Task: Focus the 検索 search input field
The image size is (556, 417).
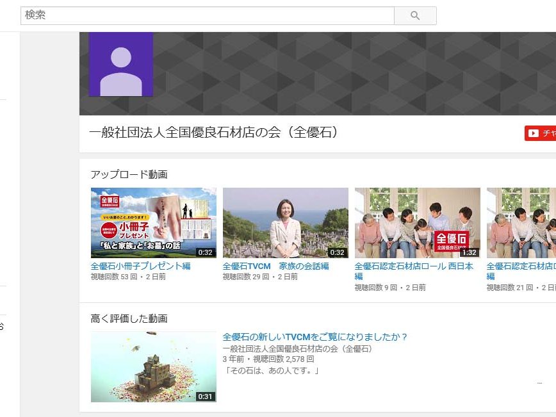Action: point(208,15)
